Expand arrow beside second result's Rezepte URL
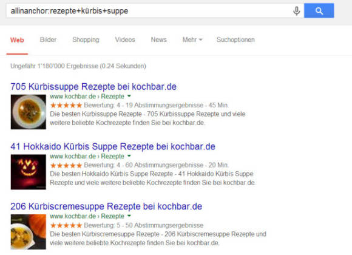Screen dimensions: 352x255 [129, 156]
